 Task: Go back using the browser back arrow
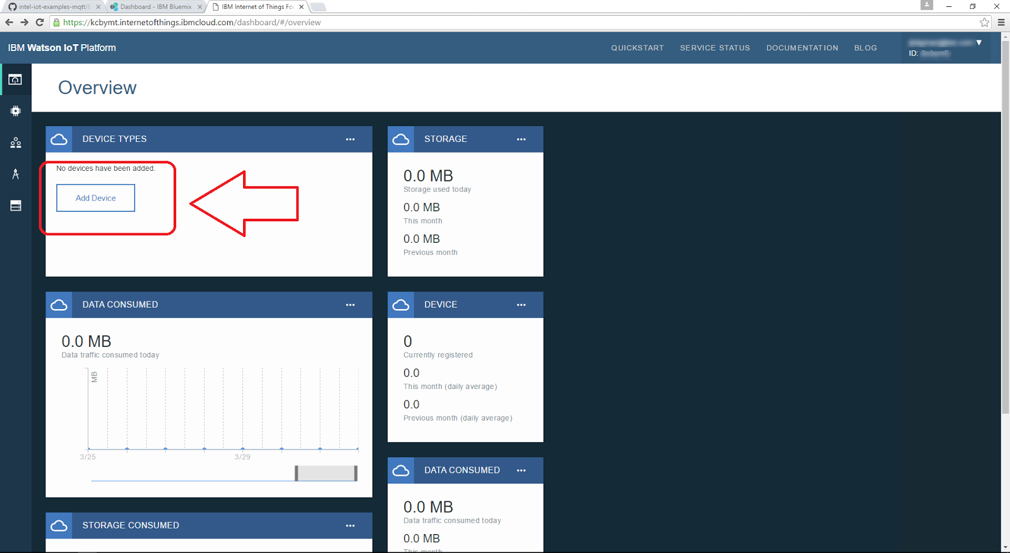click(x=9, y=22)
